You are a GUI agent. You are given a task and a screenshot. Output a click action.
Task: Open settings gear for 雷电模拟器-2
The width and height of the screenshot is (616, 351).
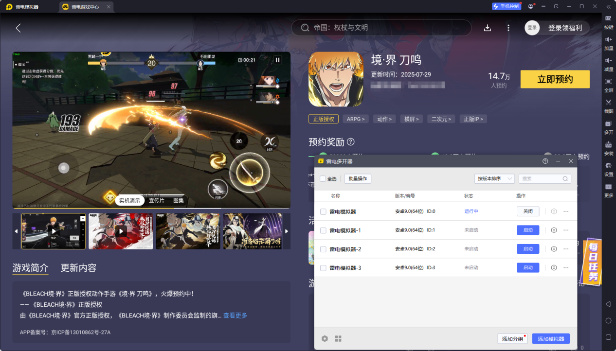coord(554,249)
